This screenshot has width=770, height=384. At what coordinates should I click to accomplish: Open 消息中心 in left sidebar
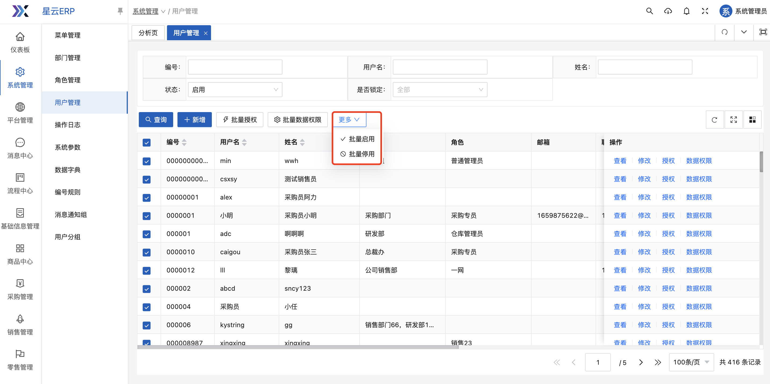[20, 148]
